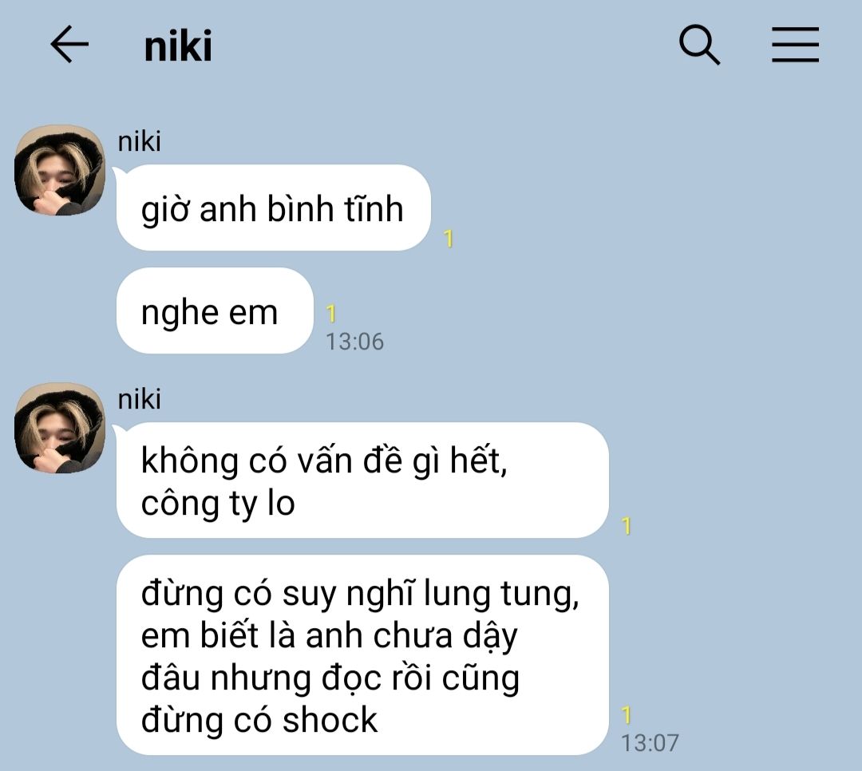Tap the 13:06 timestamp
This screenshot has height=771, width=862.
354,342
